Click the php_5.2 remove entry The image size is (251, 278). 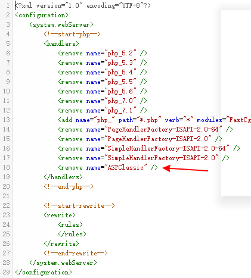tap(103, 53)
